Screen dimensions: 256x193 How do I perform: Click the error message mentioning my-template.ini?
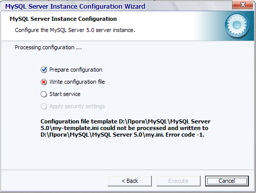[x=125, y=128]
